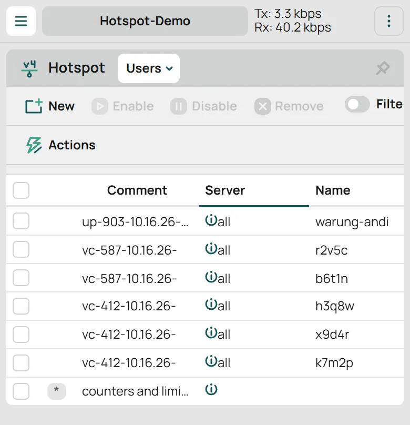The height and width of the screenshot is (425, 410).
Task: Open user k7m2p
Action: click(334, 363)
